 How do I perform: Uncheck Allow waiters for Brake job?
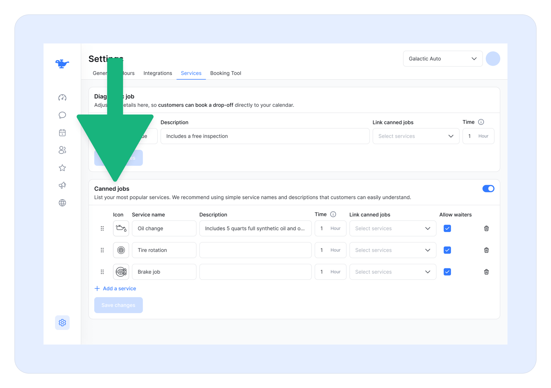tap(447, 272)
